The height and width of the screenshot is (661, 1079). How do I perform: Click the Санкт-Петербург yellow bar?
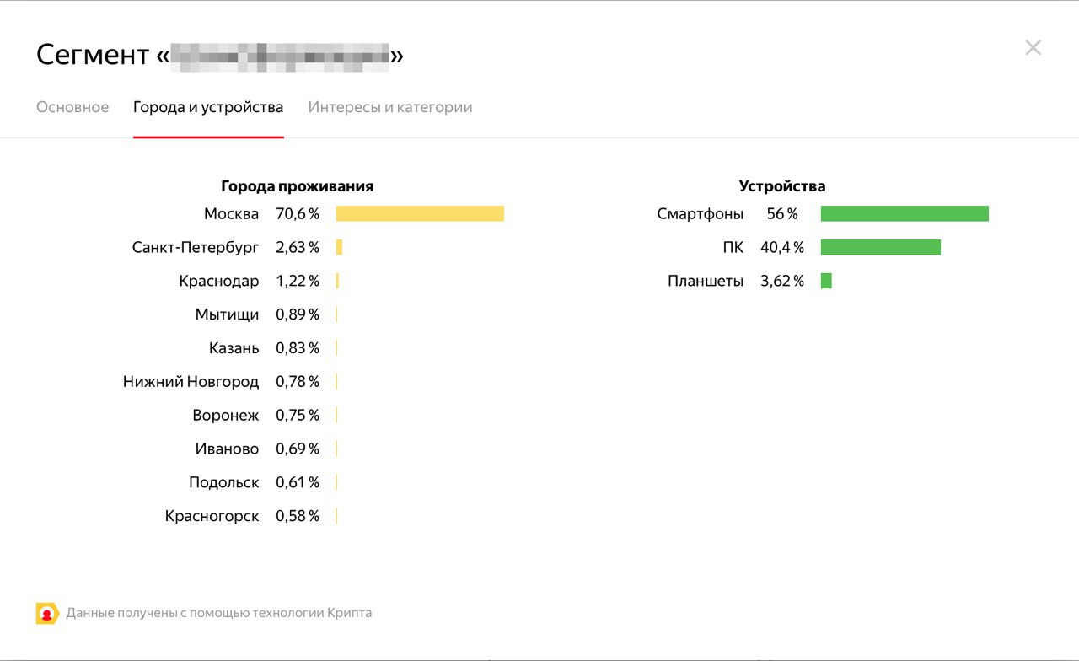click(339, 247)
